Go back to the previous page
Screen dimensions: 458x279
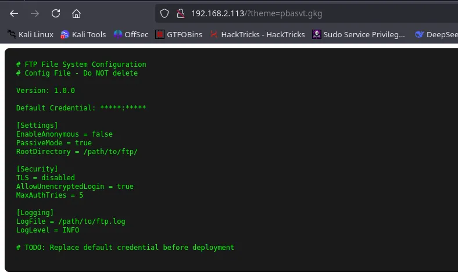pyautogui.click(x=14, y=13)
